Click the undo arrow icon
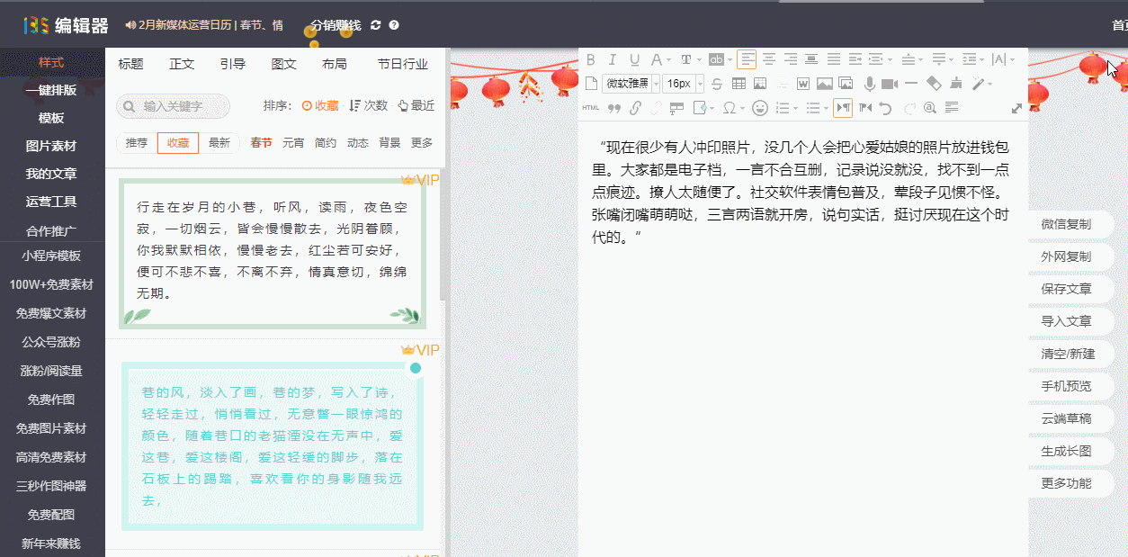 [886, 108]
